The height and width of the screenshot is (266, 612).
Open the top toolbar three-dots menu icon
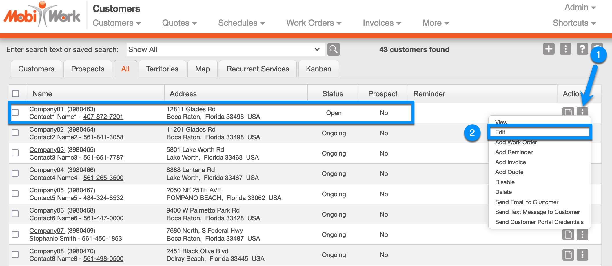point(565,49)
